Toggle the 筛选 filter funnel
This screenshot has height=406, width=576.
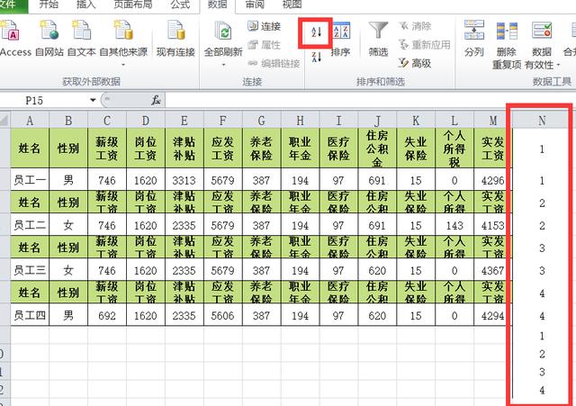click(x=378, y=40)
